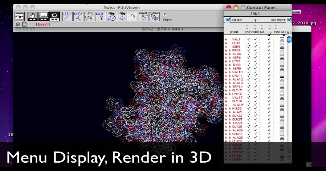The width and height of the screenshot is (326, 171).
Task: Click the 'ribn' column header
Action: coord(277,32)
